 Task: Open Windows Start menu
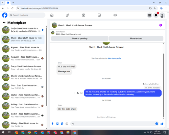[x=3, y=132]
